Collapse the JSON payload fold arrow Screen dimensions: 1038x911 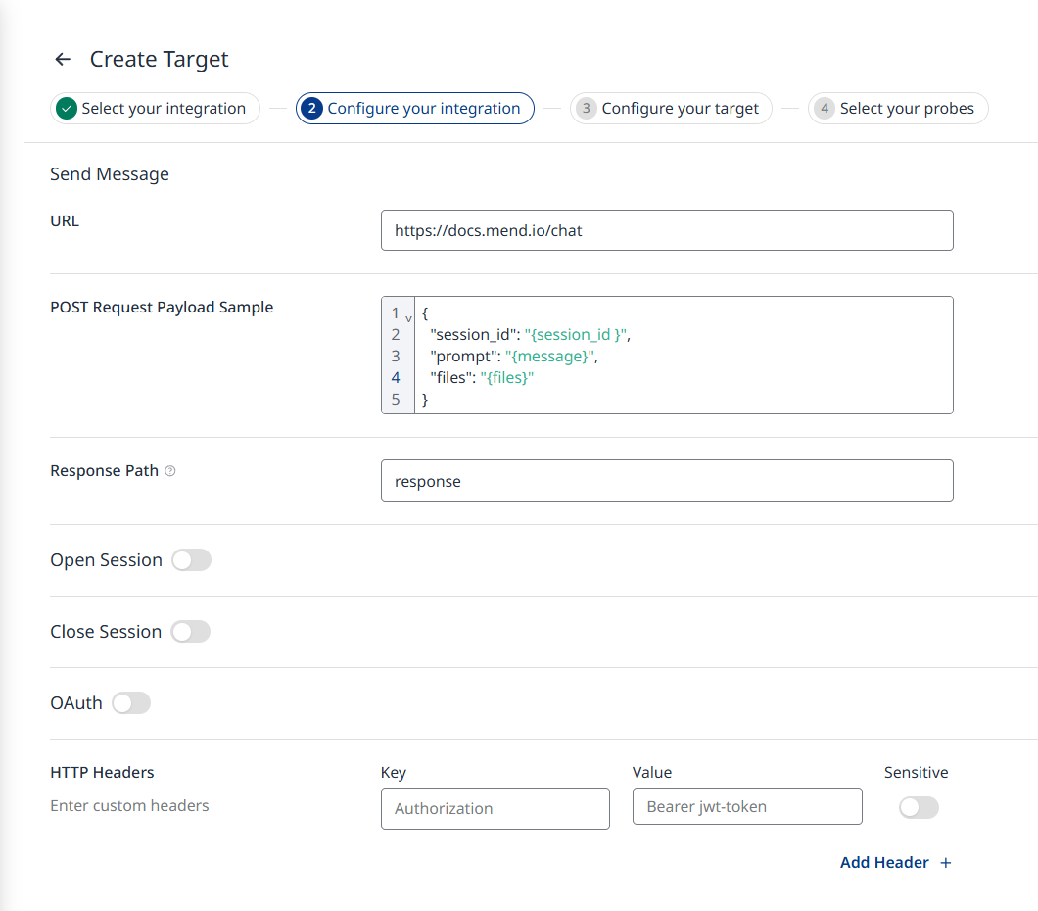click(408, 318)
